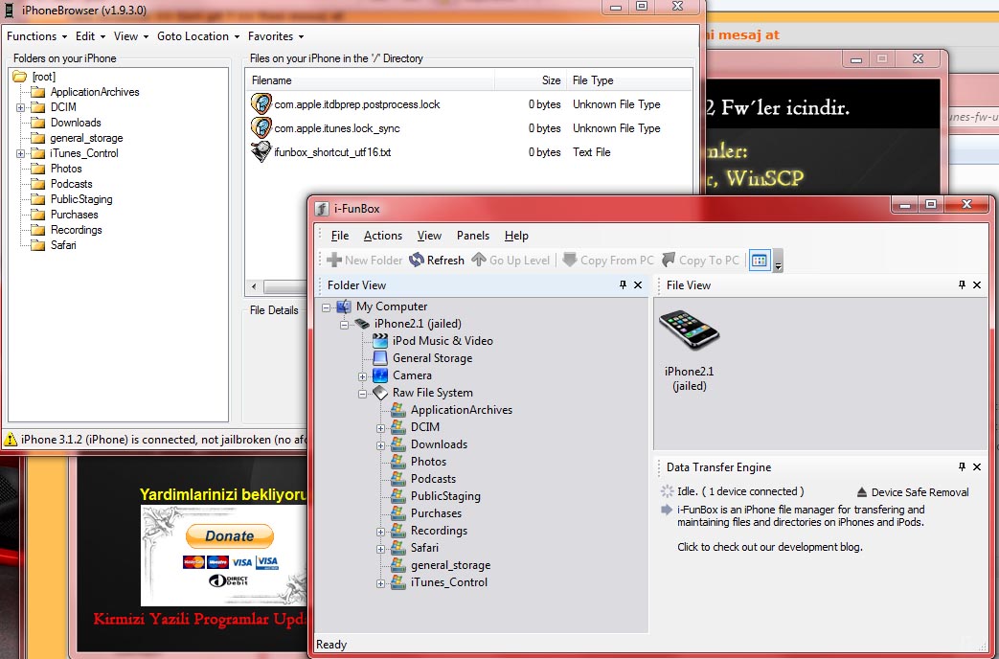999x659 pixels.
Task: Click Copy From PC in i-FunBox
Action: coord(608,260)
